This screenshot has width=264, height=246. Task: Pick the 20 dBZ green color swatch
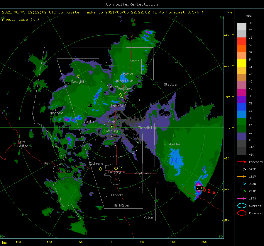point(242,129)
